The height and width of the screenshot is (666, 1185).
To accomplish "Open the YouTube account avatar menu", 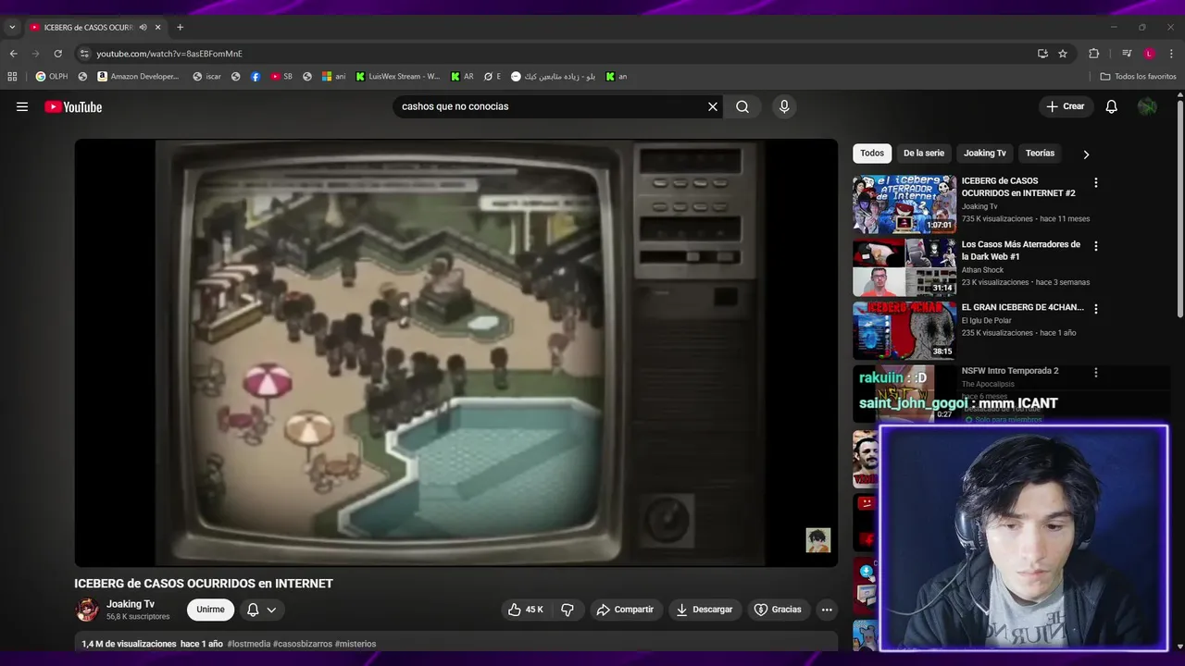I will [x=1147, y=106].
